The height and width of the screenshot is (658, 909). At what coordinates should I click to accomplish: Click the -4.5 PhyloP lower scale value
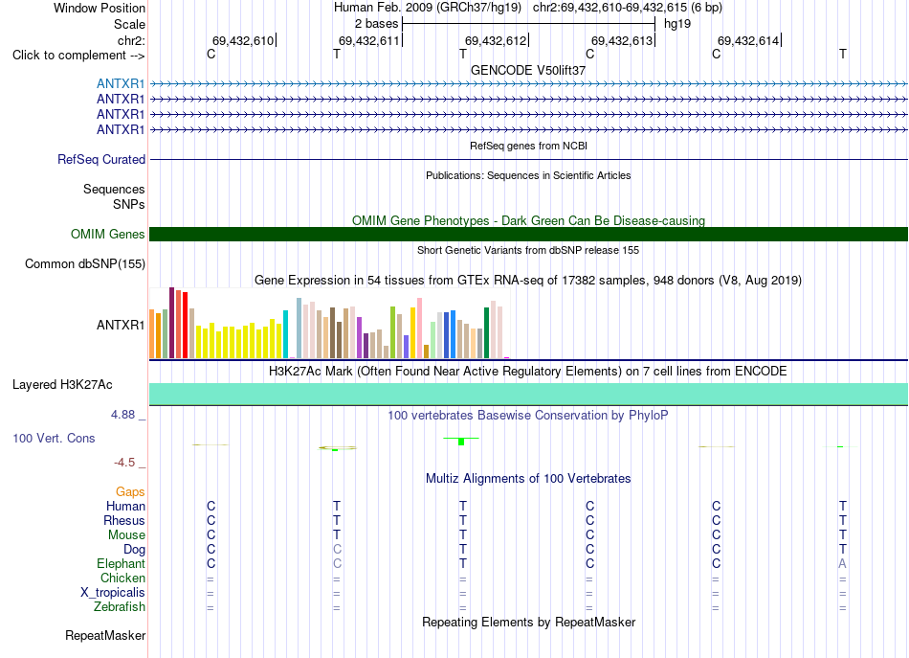124,463
